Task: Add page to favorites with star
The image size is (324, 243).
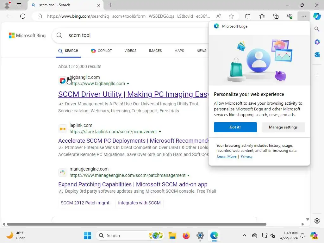Action: tap(231, 16)
